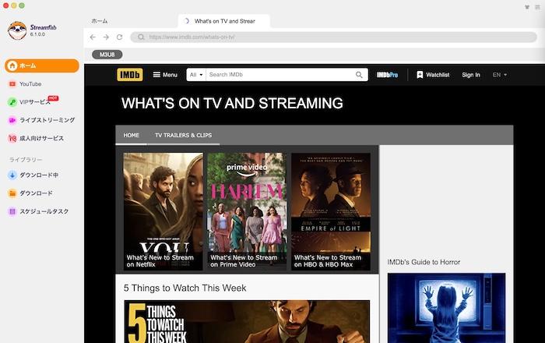Select the ホーム home sidebar icon

click(x=12, y=65)
